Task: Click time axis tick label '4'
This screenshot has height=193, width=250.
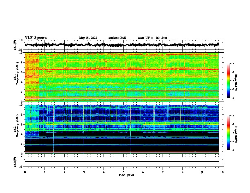Action: coord(104,172)
